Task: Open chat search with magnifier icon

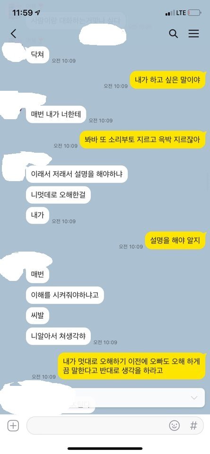Action: (x=173, y=34)
